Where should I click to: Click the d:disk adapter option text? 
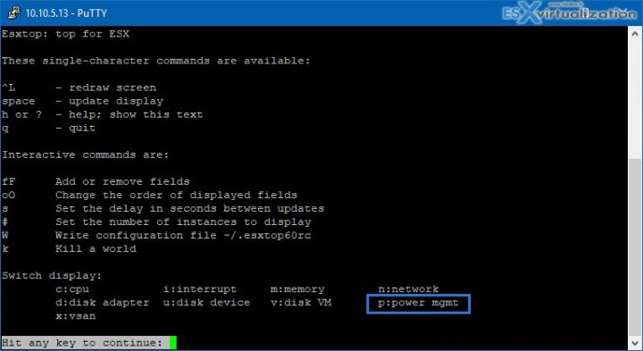(x=102, y=303)
